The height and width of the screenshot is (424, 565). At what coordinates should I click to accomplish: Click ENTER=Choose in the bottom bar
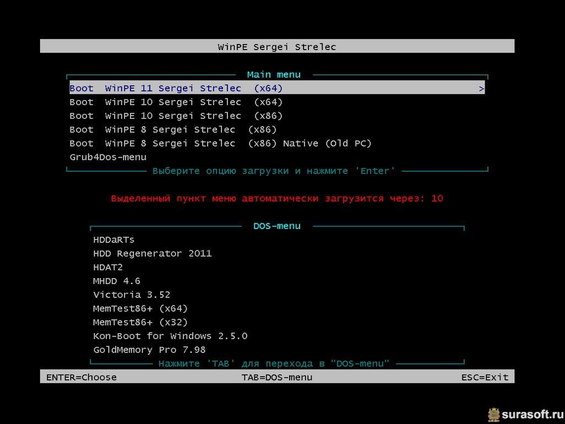(x=82, y=377)
